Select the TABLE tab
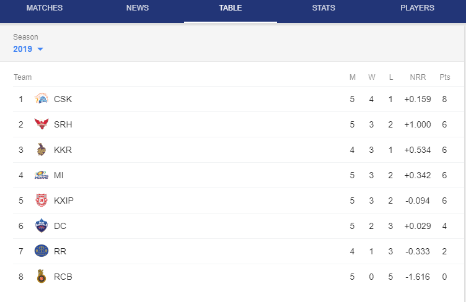 tap(231, 8)
